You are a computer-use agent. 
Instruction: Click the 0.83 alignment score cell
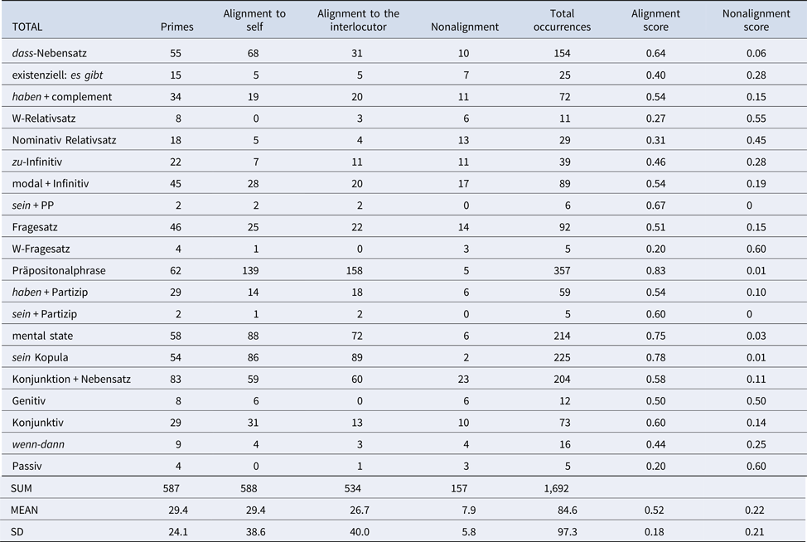point(655,269)
